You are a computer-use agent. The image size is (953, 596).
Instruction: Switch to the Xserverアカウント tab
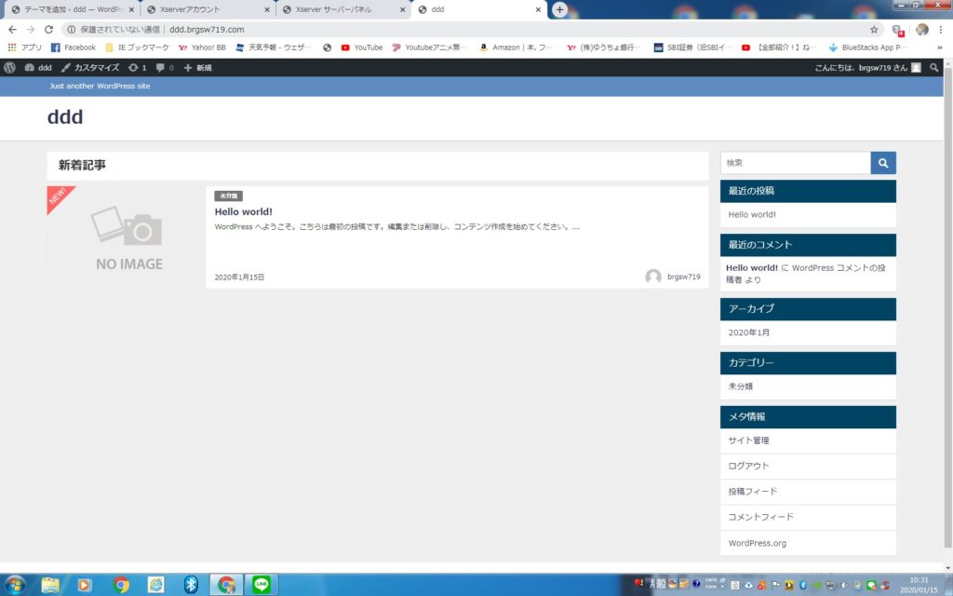click(x=205, y=9)
